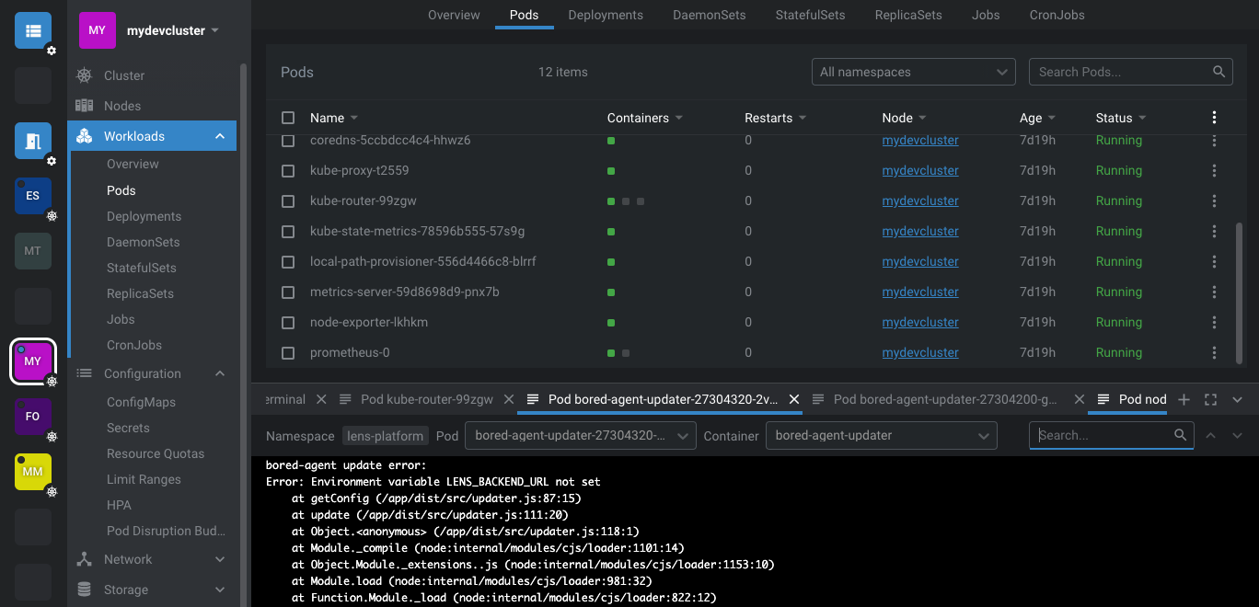
Task: Check the prometheus-0 row checkbox
Action: (288, 353)
